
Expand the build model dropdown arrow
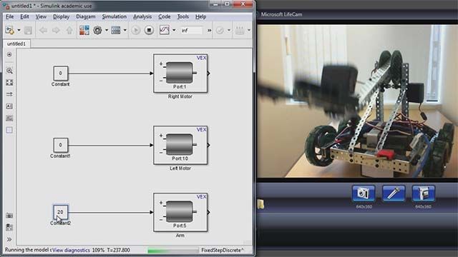249,30
